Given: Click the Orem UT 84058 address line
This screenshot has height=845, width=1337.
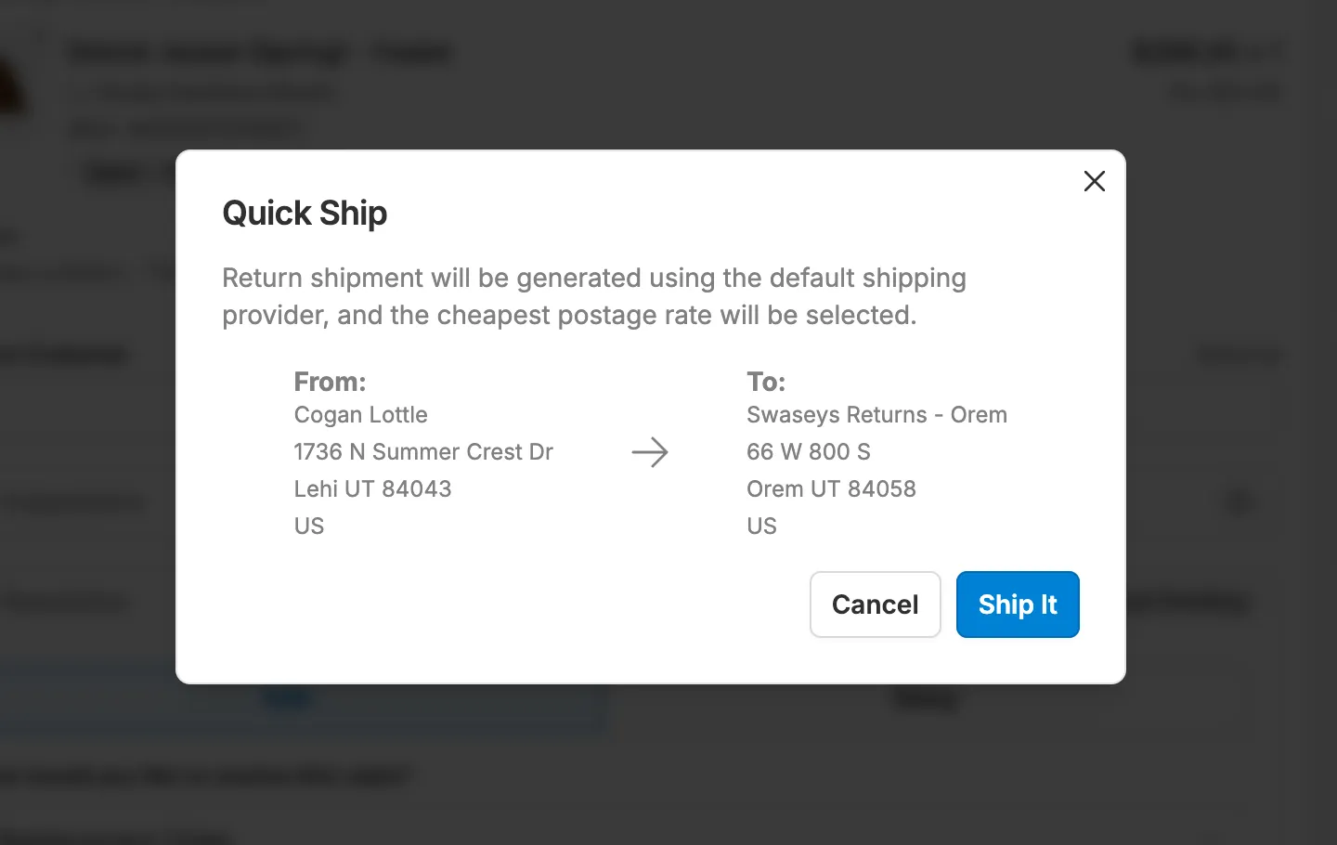Looking at the screenshot, I should (x=831, y=488).
